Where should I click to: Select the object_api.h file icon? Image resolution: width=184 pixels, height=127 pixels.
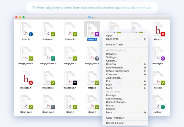(48, 103)
